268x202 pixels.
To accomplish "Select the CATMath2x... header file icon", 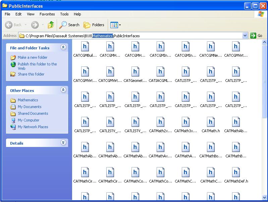I will tap(160, 122).
